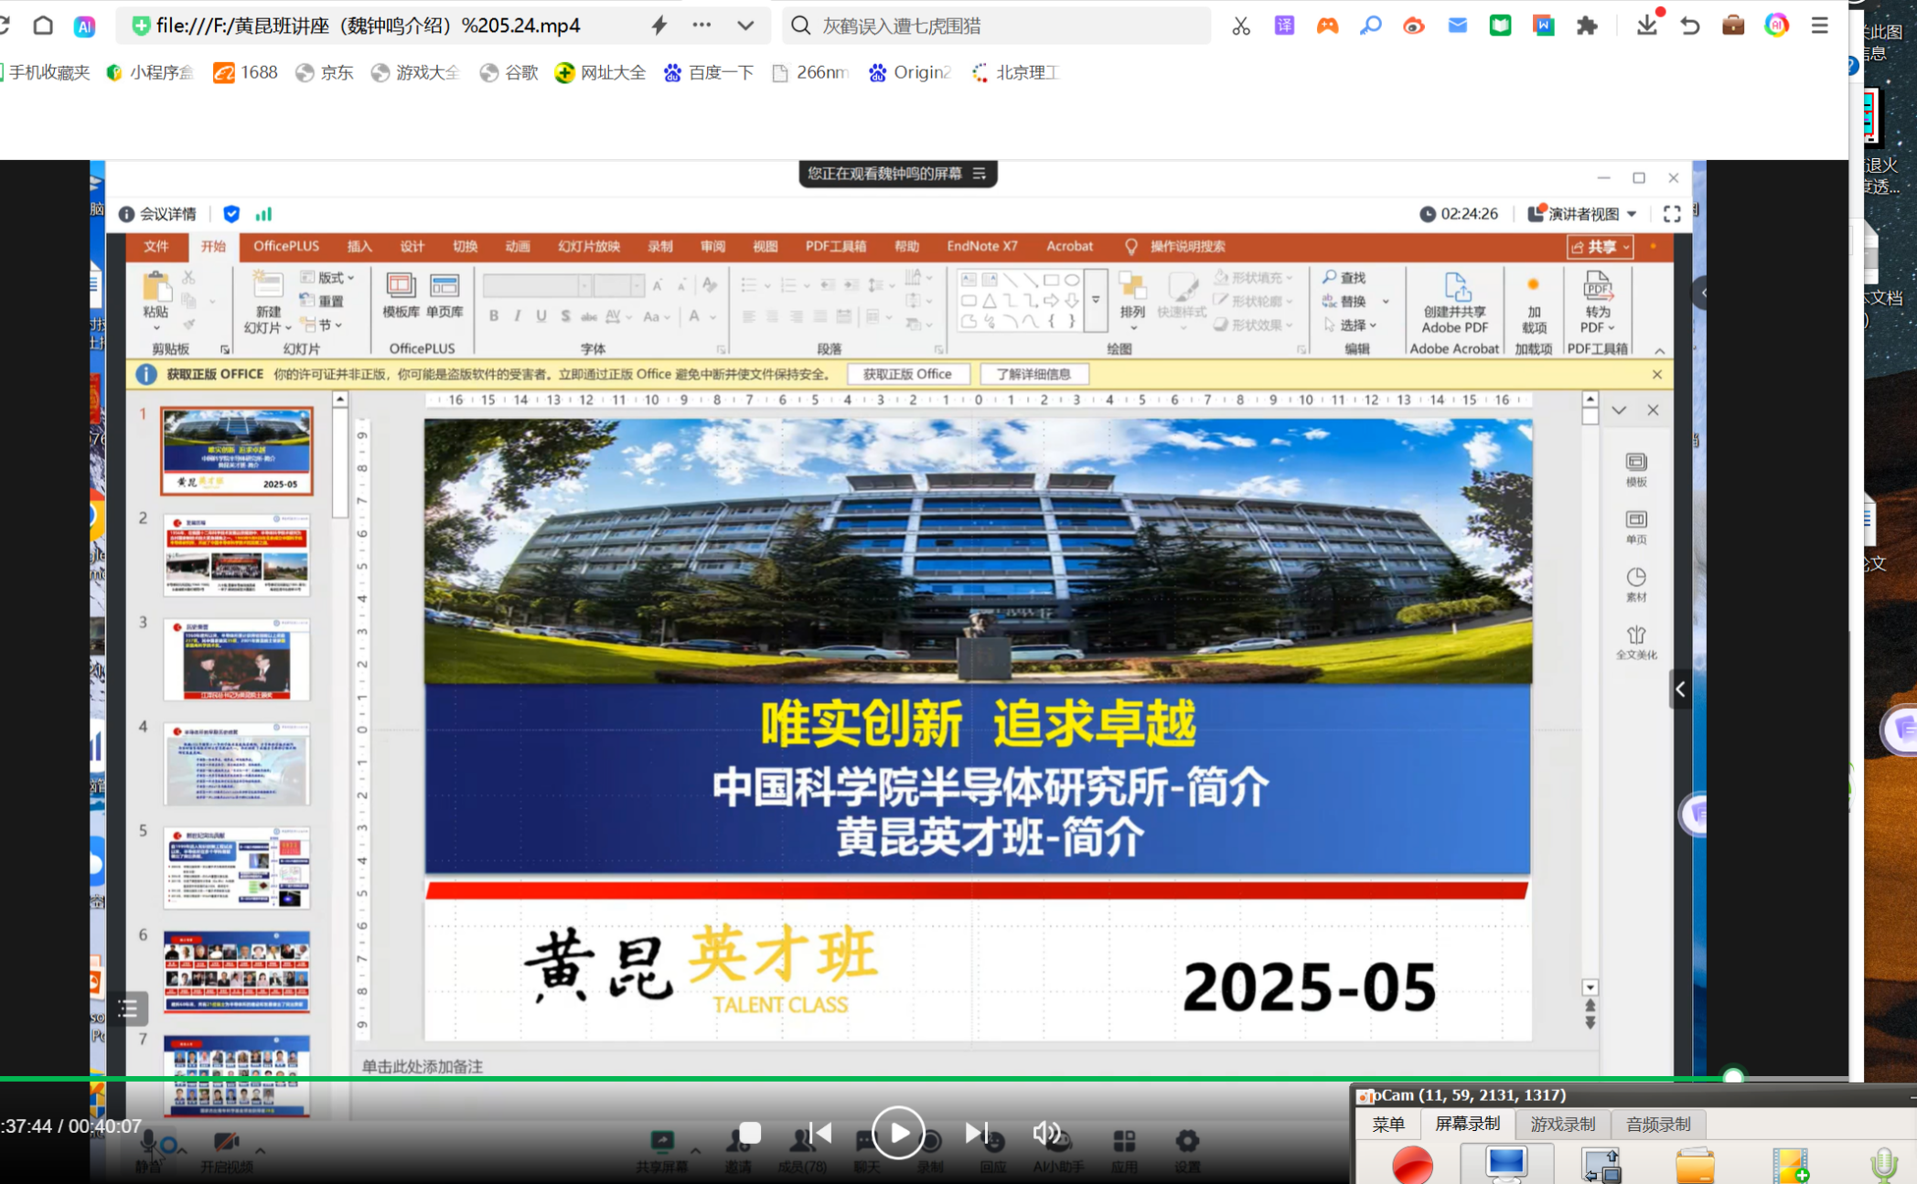The width and height of the screenshot is (1917, 1184).
Task: Toggle the volume speaker control
Action: pos(1045,1134)
